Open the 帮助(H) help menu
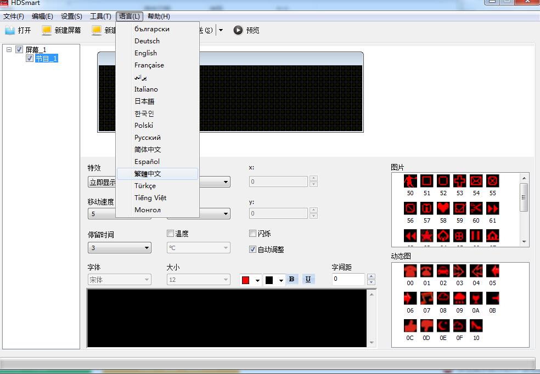The height and width of the screenshot is (374, 540). pos(159,16)
